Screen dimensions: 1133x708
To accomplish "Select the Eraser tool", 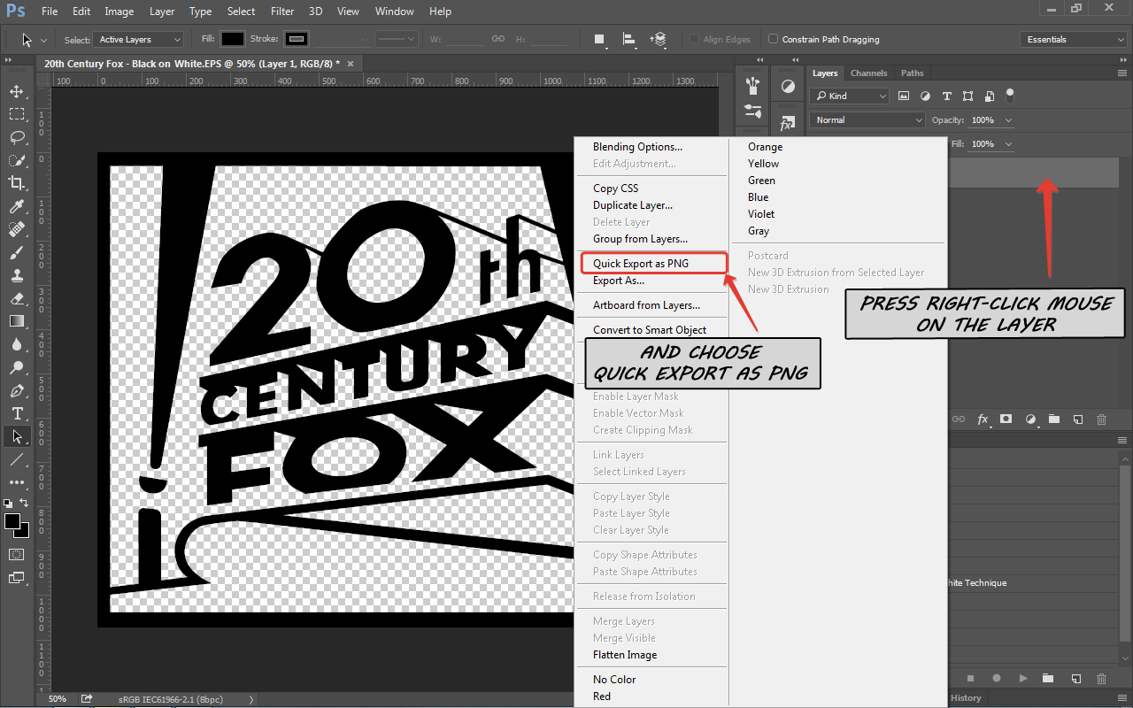I will click(17, 298).
